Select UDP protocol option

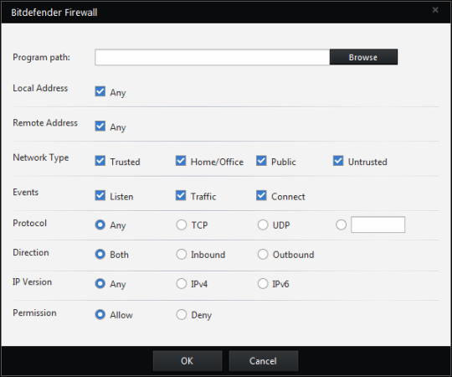coord(263,225)
